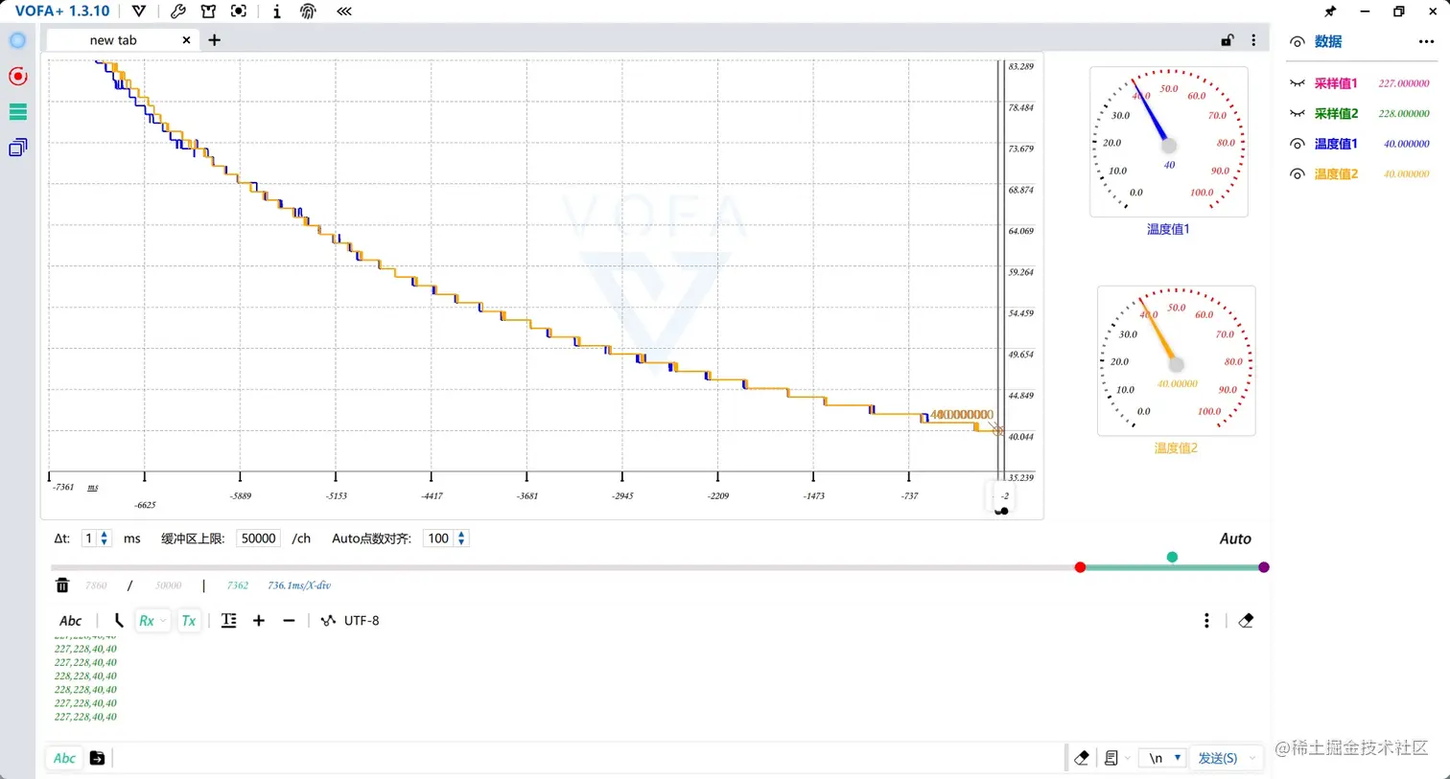Click the text line-format icon
Screen dimensions: 1450x779
pos(228,621)
